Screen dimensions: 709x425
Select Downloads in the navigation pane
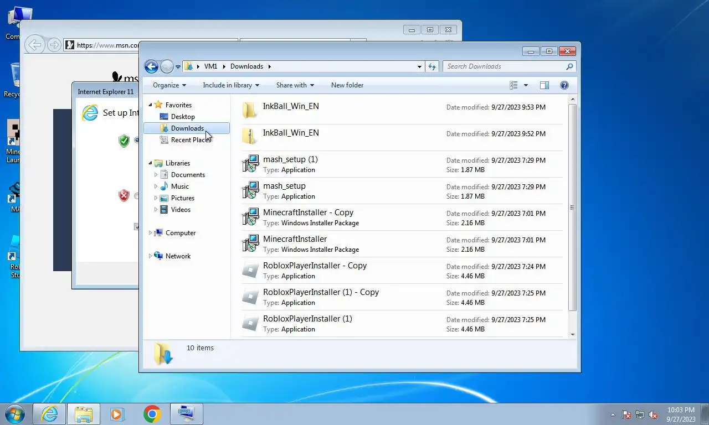pyautogui.click(x=187, y=128)
